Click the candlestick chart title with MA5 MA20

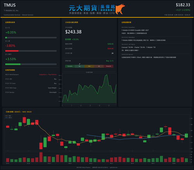19,112
